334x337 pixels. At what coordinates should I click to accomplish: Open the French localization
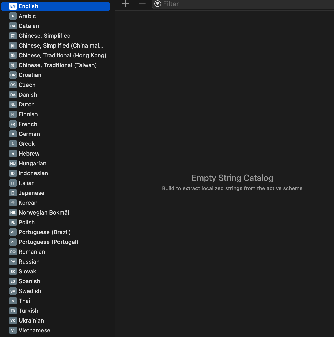(x=28, y=124)
